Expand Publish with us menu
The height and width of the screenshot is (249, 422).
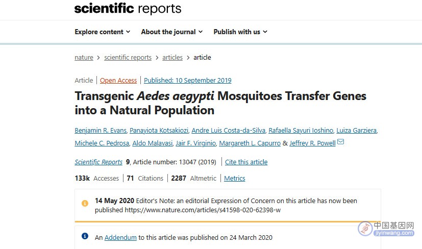point(240,32)
